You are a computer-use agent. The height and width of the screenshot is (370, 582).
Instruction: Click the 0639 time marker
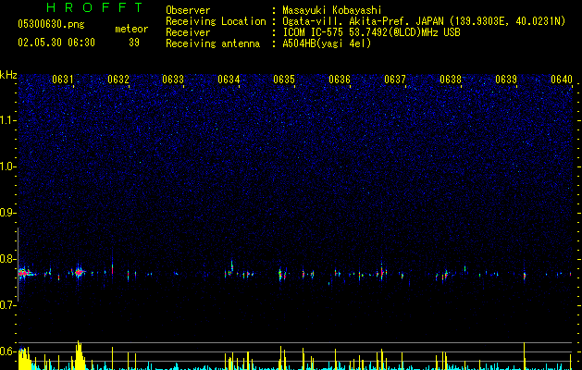coord(506,80)
